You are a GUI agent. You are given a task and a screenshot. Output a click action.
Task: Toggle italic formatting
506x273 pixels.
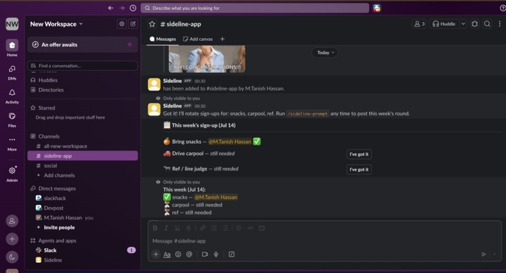pos(166,228)
